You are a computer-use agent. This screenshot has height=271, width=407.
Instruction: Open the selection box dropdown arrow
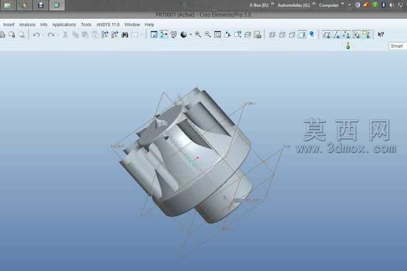[x=142, y=35]
